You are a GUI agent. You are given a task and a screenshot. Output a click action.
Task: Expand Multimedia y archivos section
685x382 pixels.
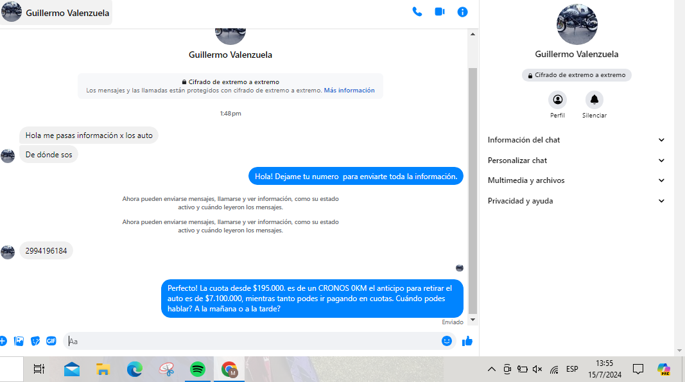[576, 180]
